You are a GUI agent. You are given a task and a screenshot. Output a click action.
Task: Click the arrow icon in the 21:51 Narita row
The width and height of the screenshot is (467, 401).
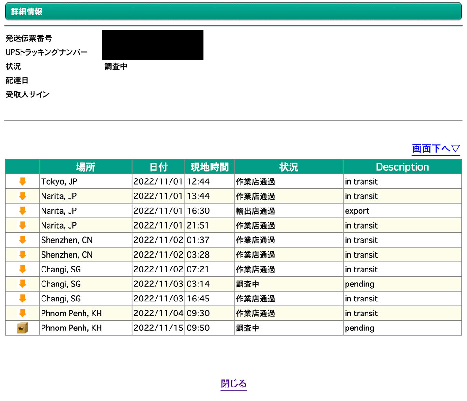pyautogui.click(x=22, y=225)
